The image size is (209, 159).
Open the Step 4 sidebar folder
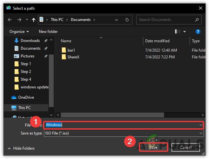pos(26,79)
